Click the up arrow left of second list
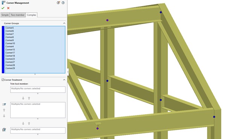The image size is (236, 139). [x=4, y=110]
